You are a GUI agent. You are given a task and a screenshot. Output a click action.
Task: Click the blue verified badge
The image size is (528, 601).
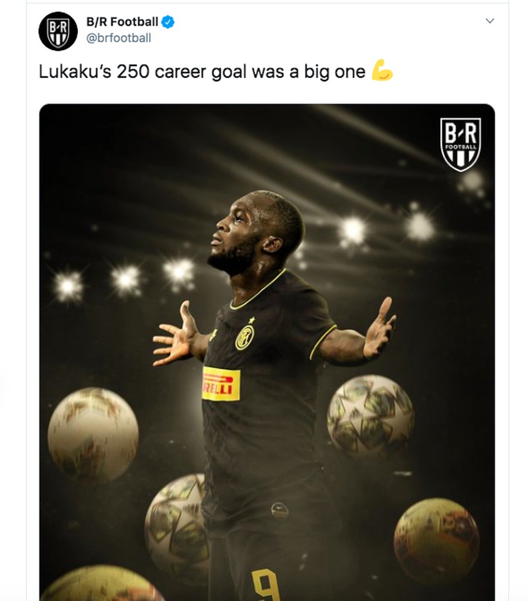(x=168, y=22)
